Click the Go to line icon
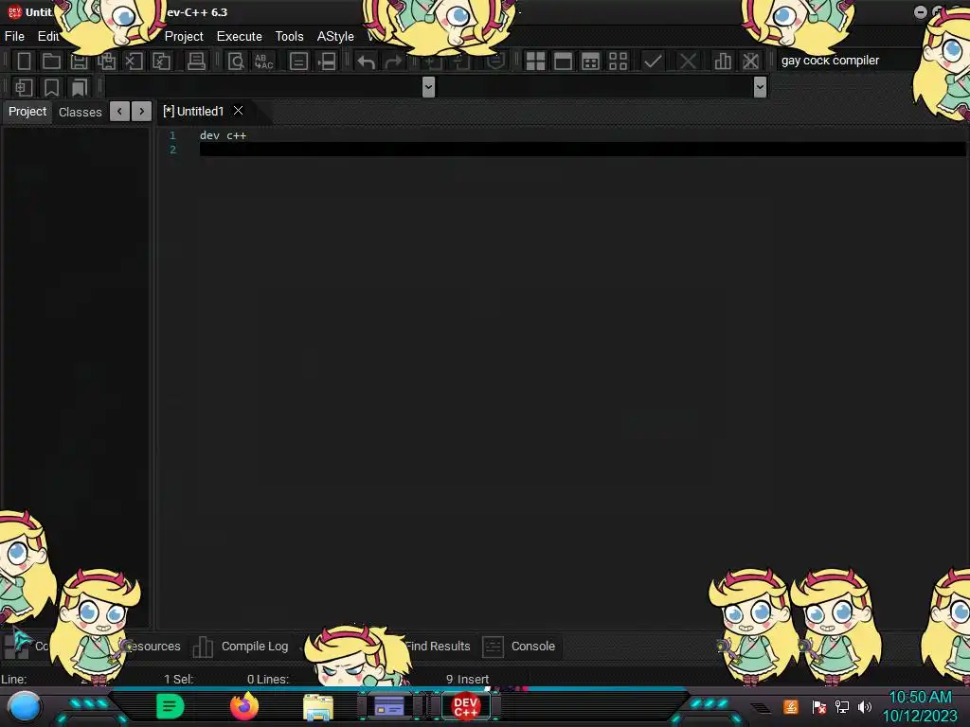This screenshot has width=970, height=727. [x=327, y=61]
